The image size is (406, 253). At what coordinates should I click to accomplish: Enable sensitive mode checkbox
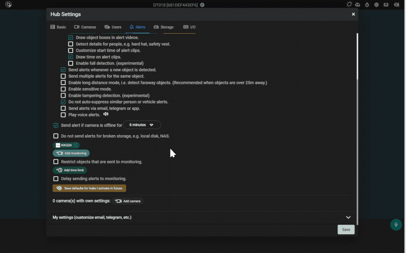tap(63, 89)
